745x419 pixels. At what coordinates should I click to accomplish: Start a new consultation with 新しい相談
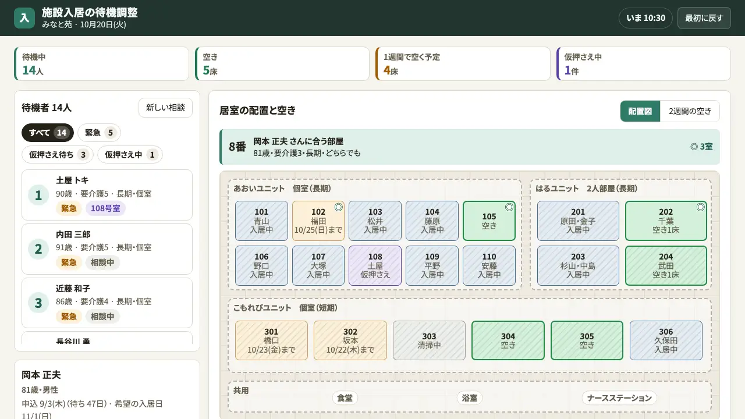tap(165, 108)
